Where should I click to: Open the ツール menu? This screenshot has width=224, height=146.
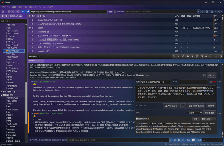42,7
